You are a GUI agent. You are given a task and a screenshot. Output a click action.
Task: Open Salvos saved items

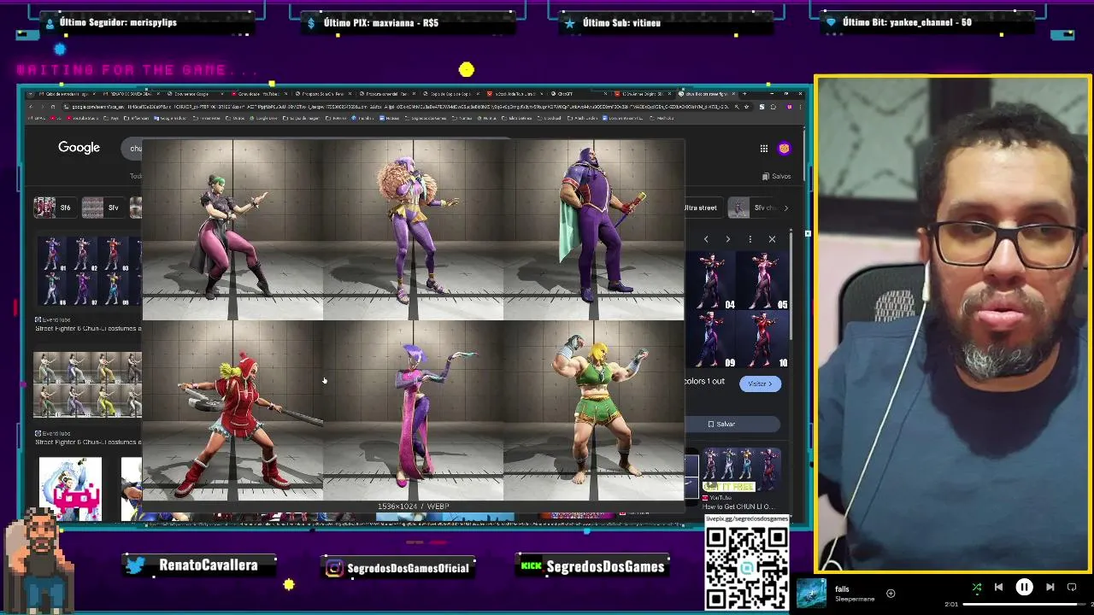pyautogui.click(x=777, y=176)
